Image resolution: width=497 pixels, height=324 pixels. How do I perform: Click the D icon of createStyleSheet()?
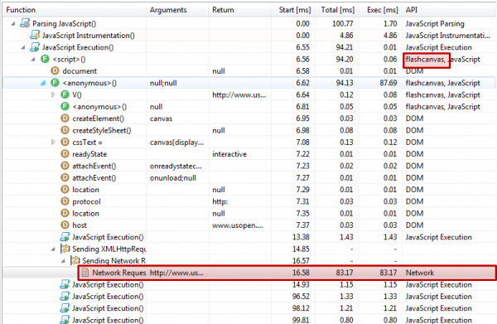(65, 130)
